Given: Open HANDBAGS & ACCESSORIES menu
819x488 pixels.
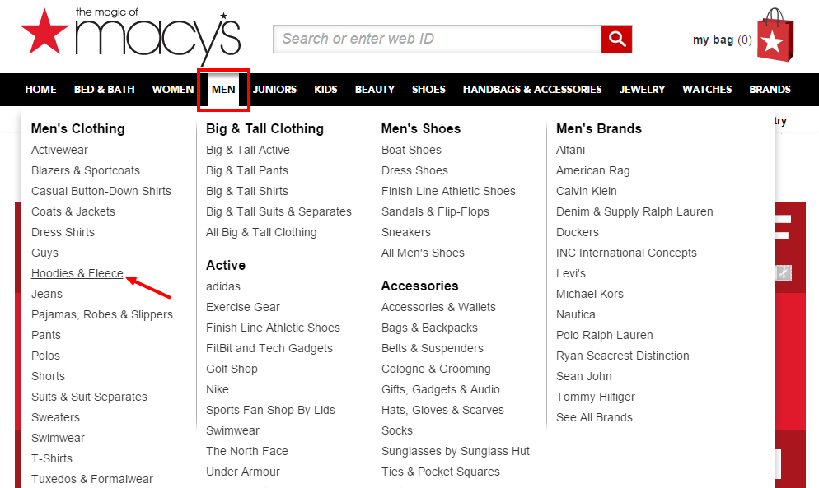Looking at the screenshot, I should [532, 89].
